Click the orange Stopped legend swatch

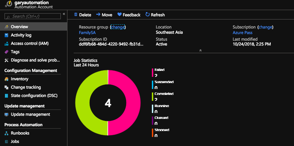pos(153,133)
